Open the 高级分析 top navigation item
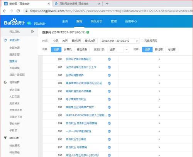Screen dimensions: 193x157 (x=96, y=21)
